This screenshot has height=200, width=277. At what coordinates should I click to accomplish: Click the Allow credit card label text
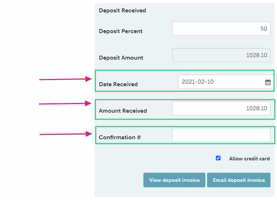(x=249, y=159)
